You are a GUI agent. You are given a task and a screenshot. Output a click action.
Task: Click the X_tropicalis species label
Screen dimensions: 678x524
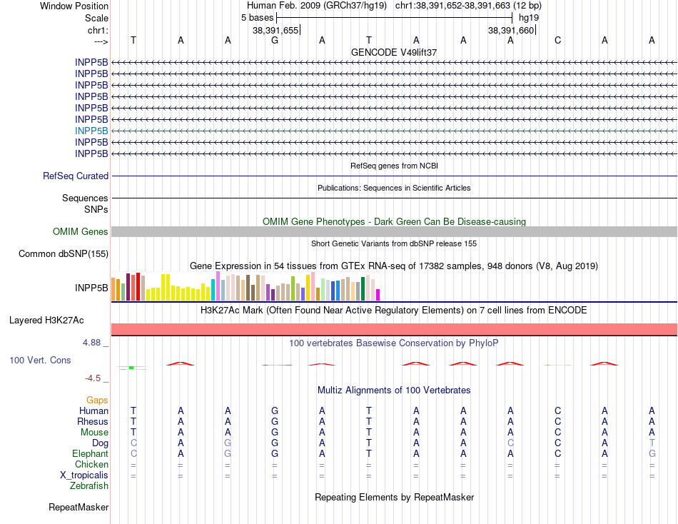click(84, 475)
